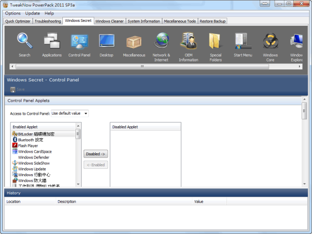The image size is (312, 234).
Task: Open Network & Internet tweaks icon
Action: pyautogui.click(x=161, y=41)
